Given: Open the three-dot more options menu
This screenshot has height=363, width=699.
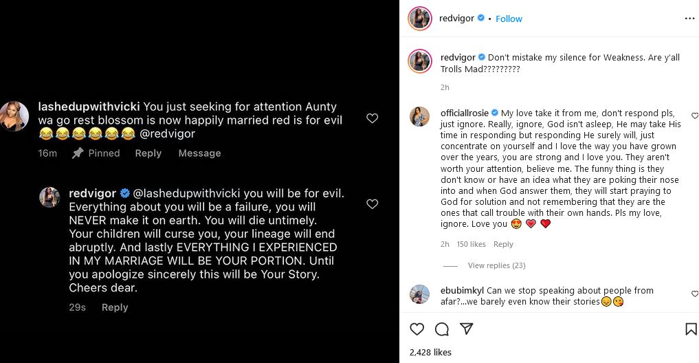Looking at the screenshot, I should click(x=689, y=19).
